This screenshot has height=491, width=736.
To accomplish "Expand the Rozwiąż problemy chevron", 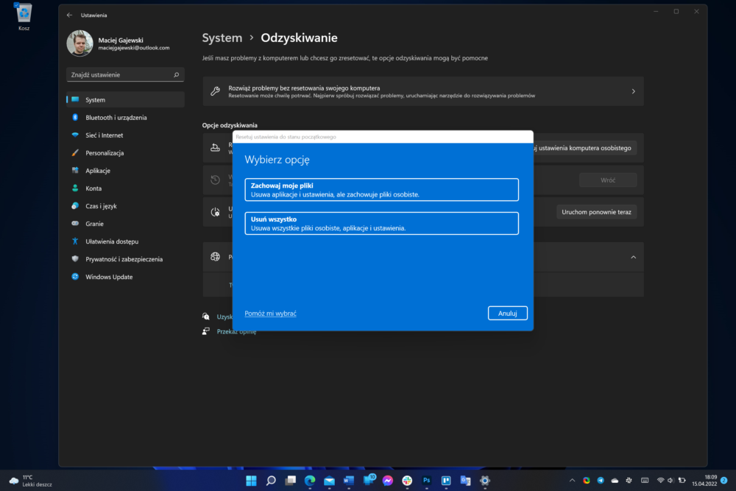I will [x=633, y=91].
